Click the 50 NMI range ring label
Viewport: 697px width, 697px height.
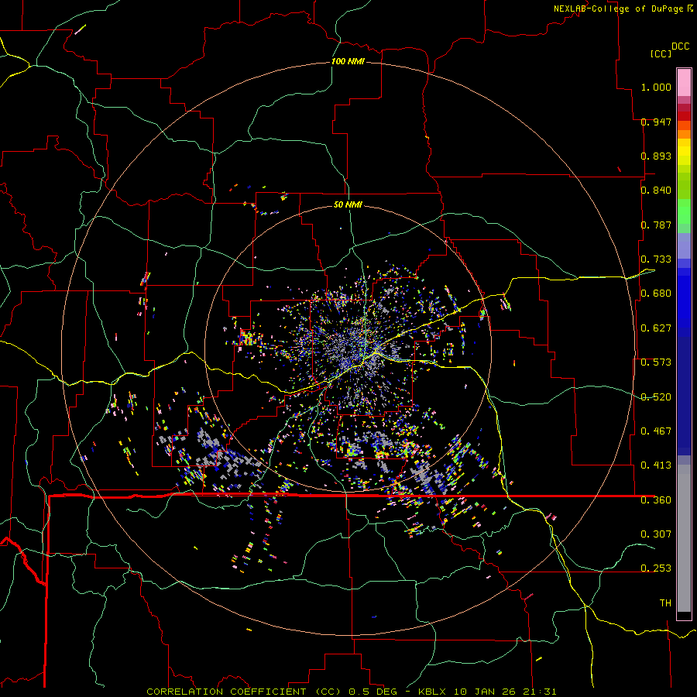tap(348, 204)
